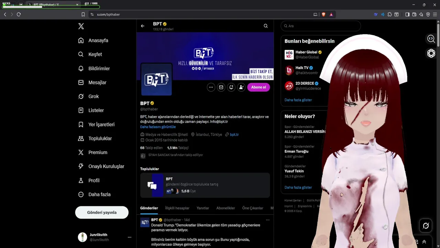Open the Junrilkvith account options ellipsis
This screenshot has width=440, height=248.
click(130, 237)
